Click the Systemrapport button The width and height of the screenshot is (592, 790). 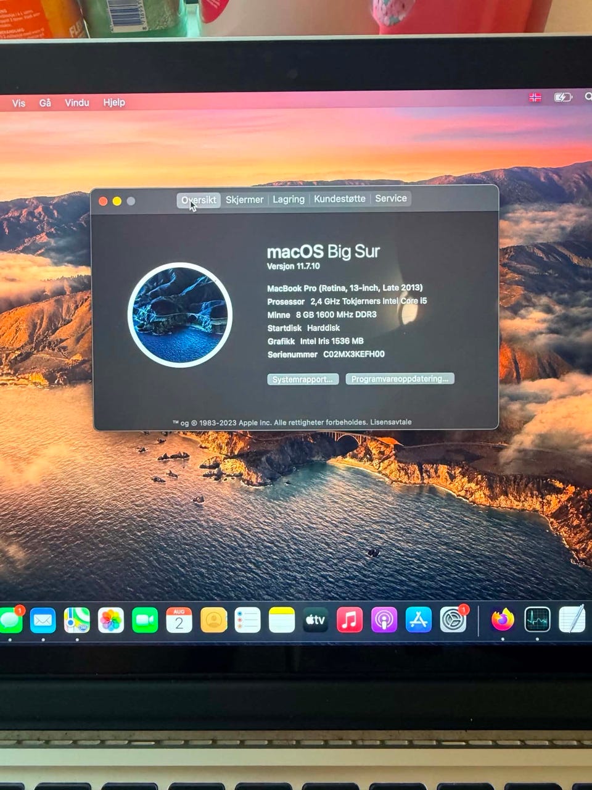[x=303, y=379]
